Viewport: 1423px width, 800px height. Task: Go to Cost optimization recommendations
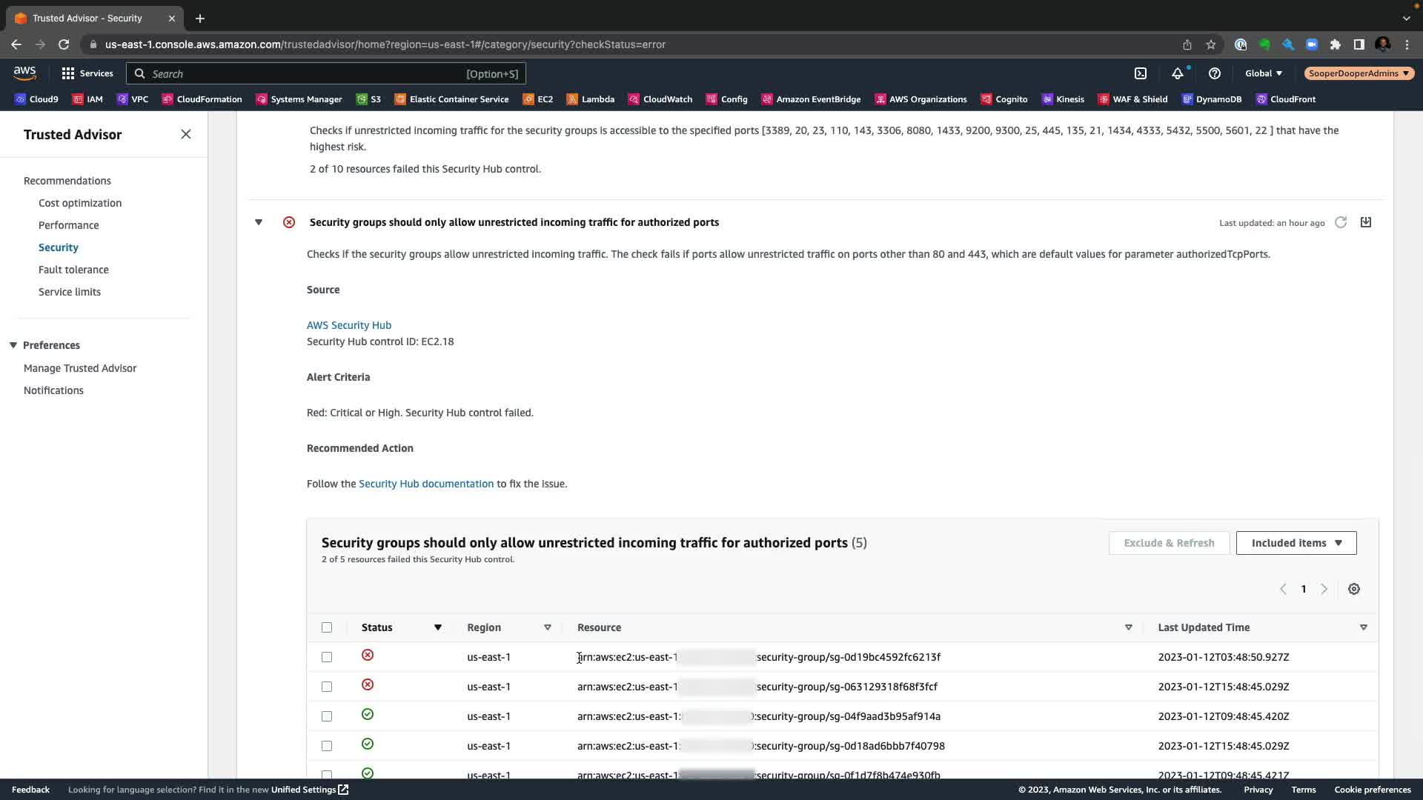pyautogui.click(x=80, y=203)
